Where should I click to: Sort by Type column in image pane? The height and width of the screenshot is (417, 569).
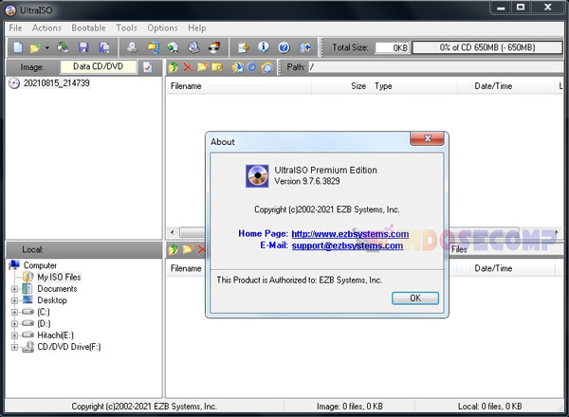coord(413,86)
